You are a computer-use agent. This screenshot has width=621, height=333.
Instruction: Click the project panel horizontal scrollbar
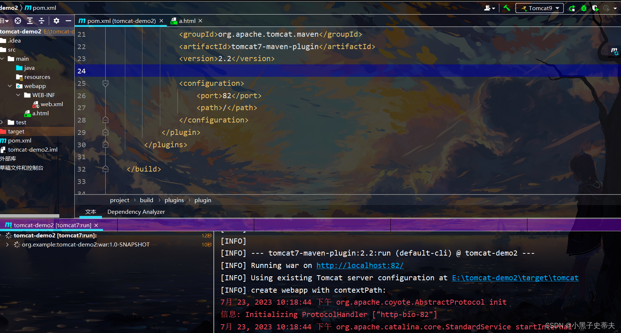[30, 216]
